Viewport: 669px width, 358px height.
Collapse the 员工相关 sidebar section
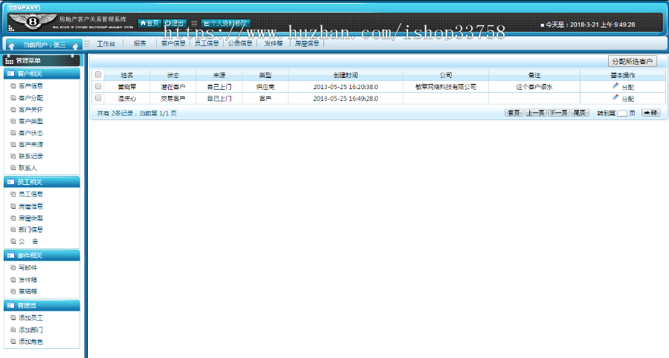(42, 182)
